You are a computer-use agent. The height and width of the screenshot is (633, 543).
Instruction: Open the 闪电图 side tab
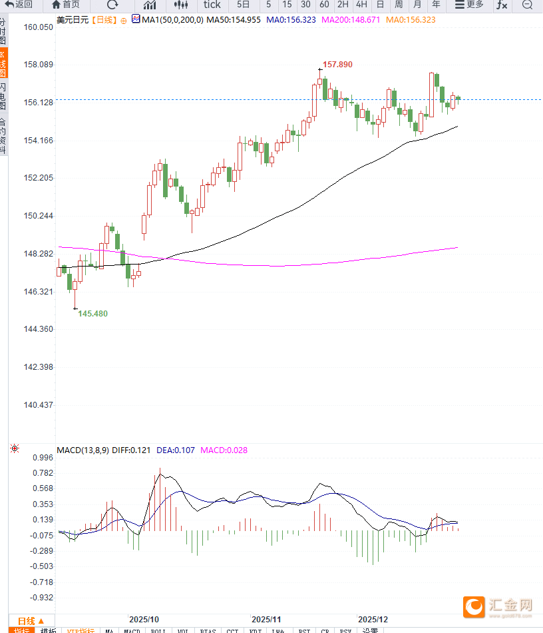point(3,97)
